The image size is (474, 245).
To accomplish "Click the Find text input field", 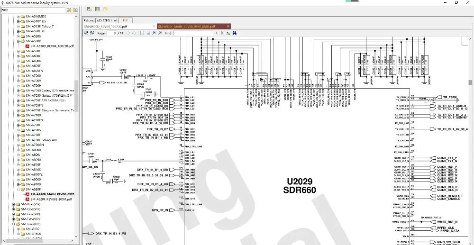I will point(193,33).
